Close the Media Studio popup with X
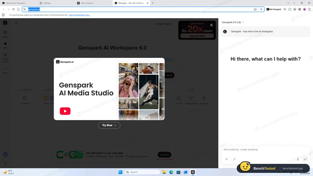This screenshot has height=176, width=313. point(211,25)
